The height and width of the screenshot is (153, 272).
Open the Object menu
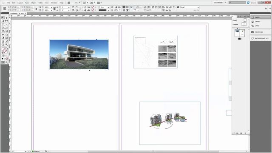[x=34, y=3]
